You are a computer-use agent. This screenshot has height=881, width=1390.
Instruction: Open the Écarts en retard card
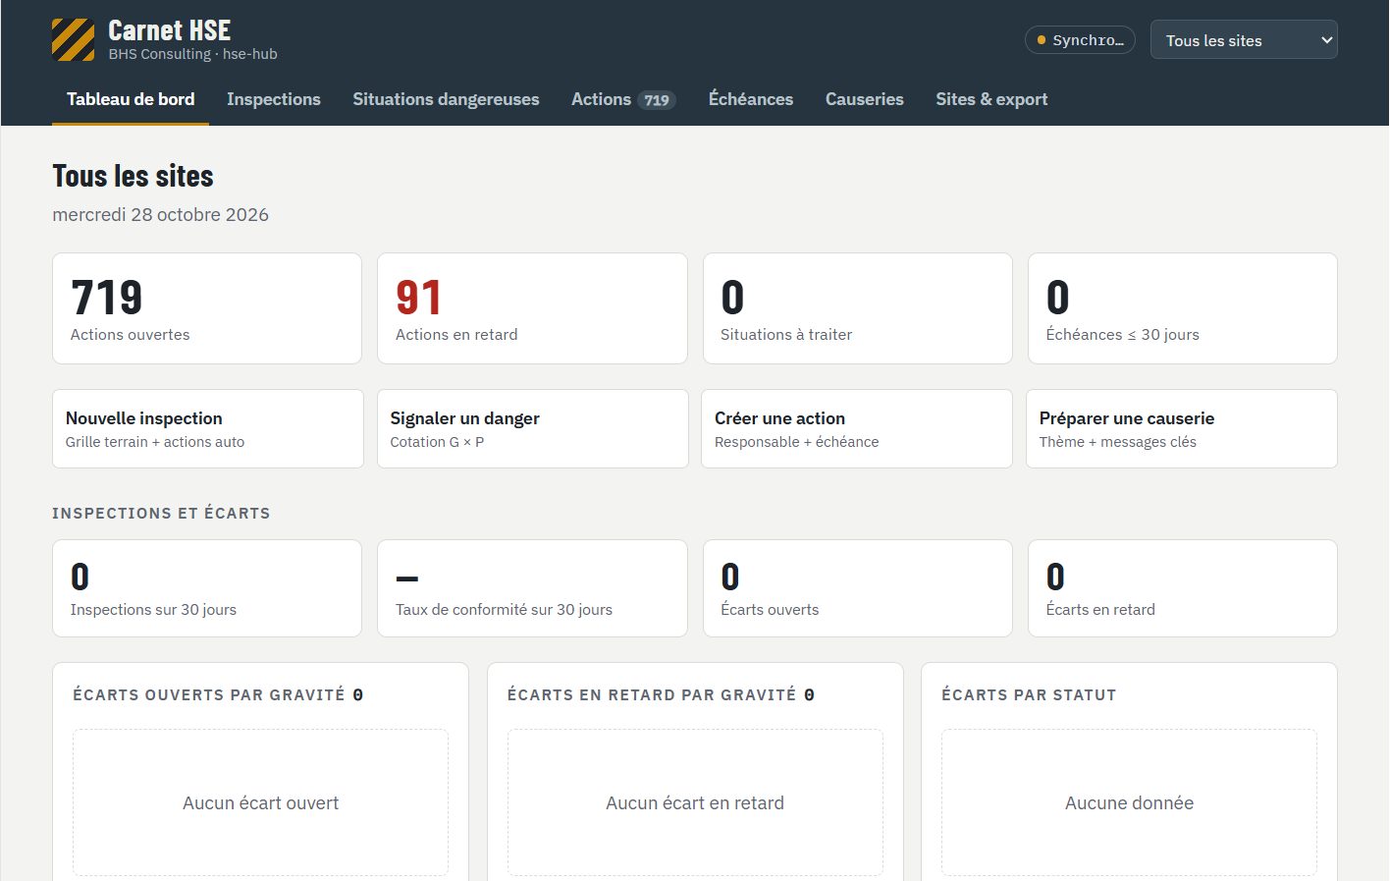pyautogui.click(x=1183, y=588)
